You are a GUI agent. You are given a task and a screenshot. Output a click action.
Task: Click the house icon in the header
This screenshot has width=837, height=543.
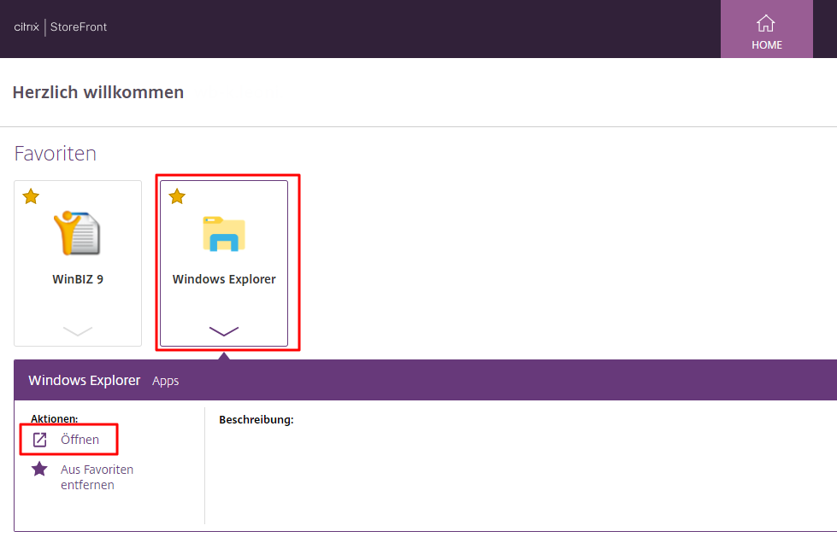click(766, 23)
